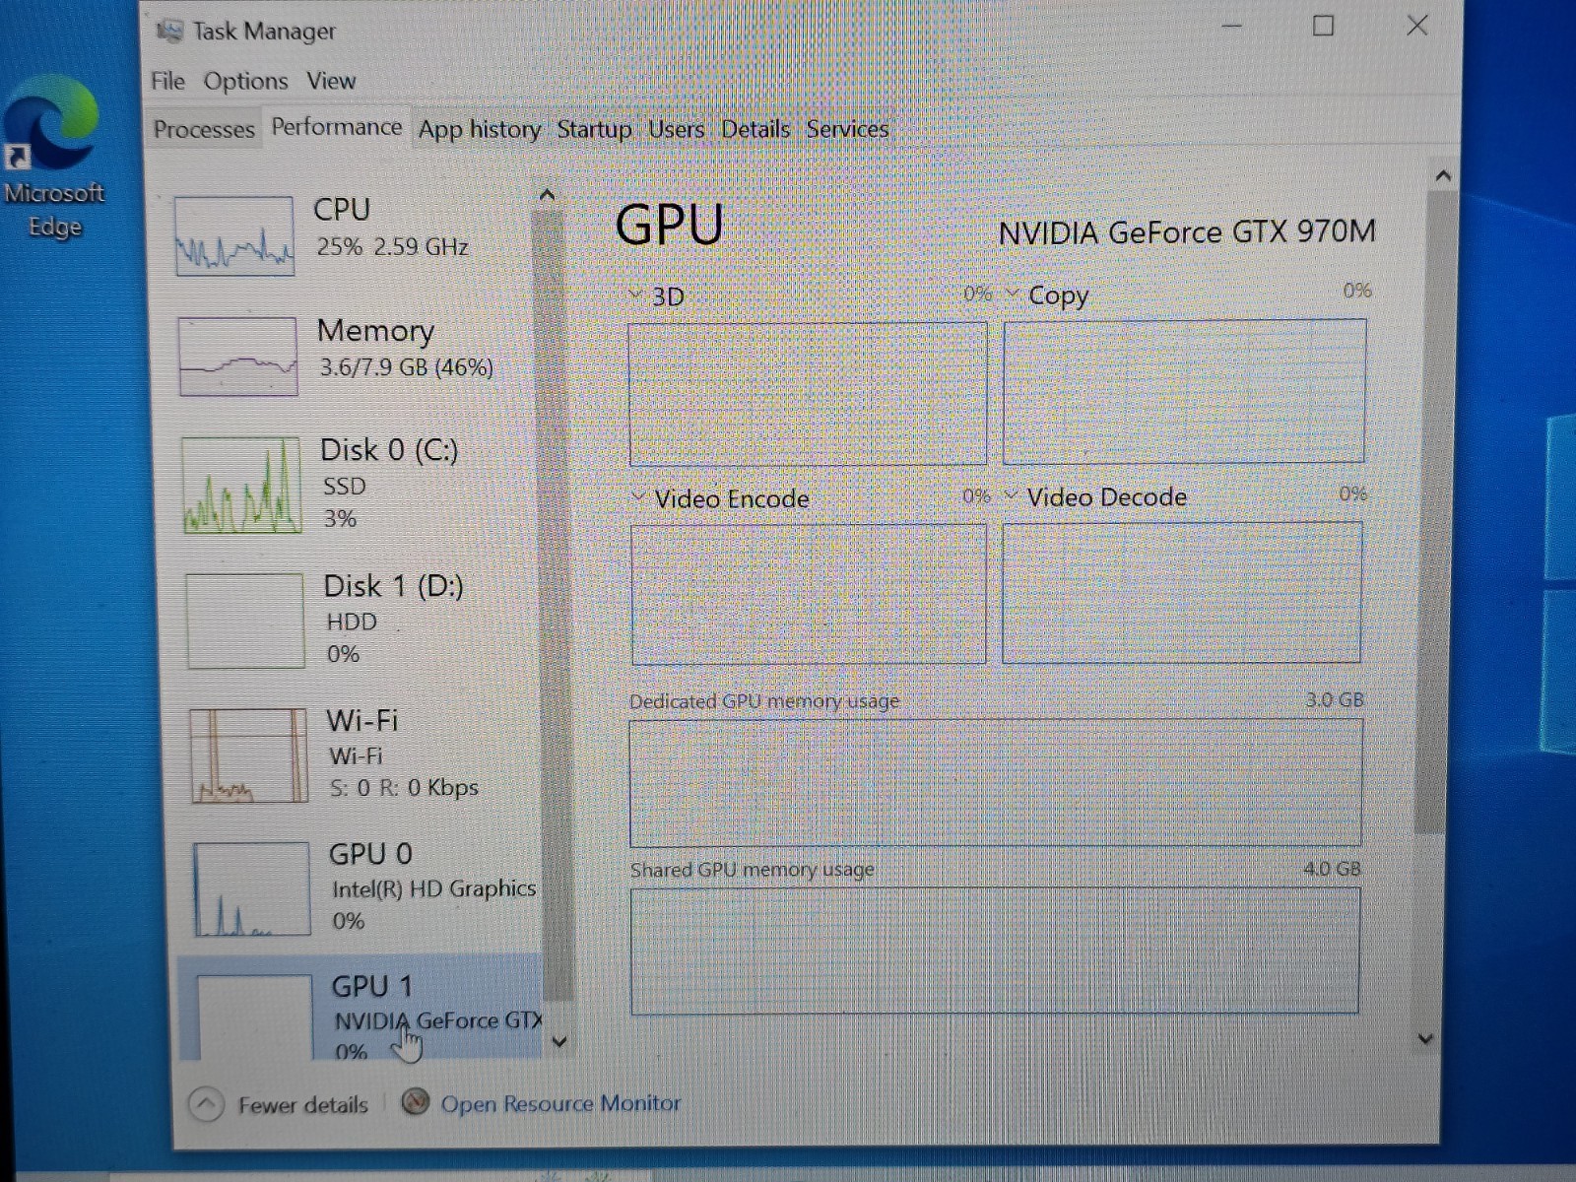Switch to the Users tab

(676, 129)
